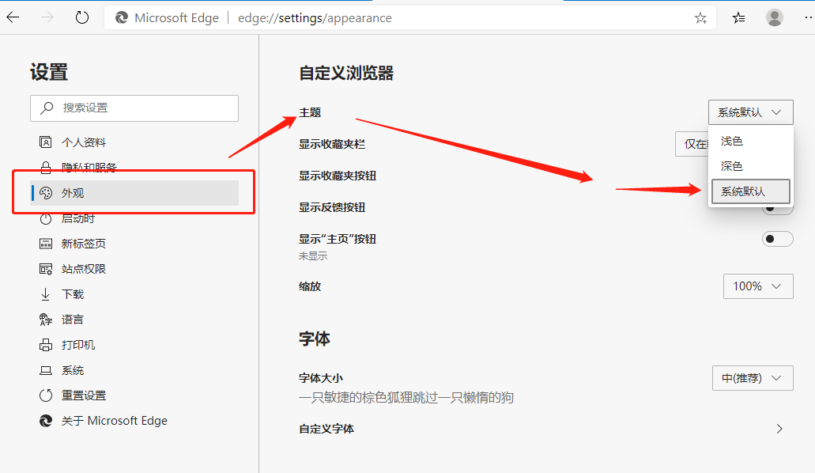Click the Edge logo in address bar
This screenshot has width=815, height=473.
(122, 17)
